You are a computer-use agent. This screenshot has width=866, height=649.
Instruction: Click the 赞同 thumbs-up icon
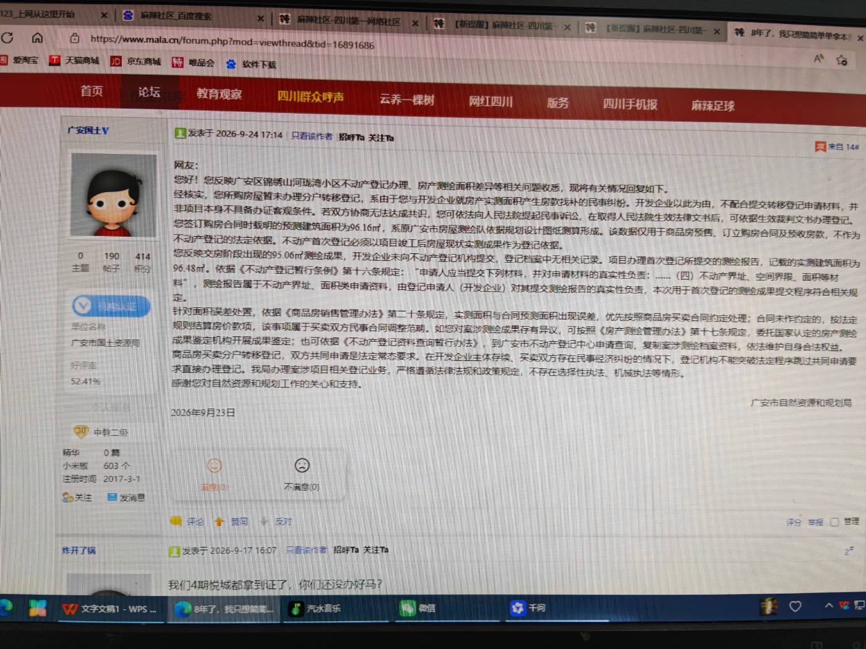click(219, 522)
